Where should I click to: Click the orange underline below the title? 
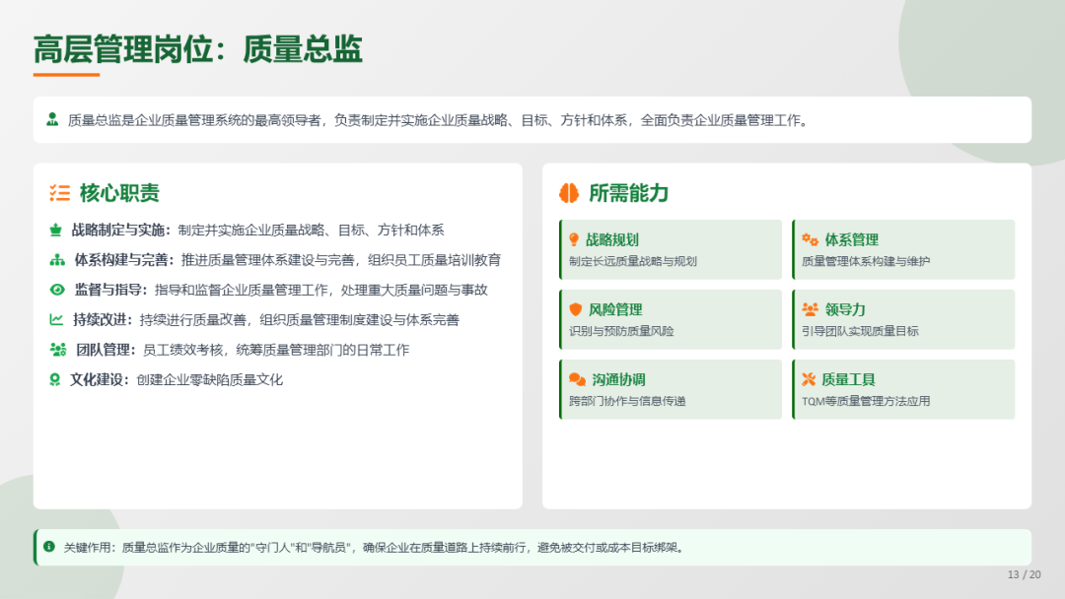(66, 75)
